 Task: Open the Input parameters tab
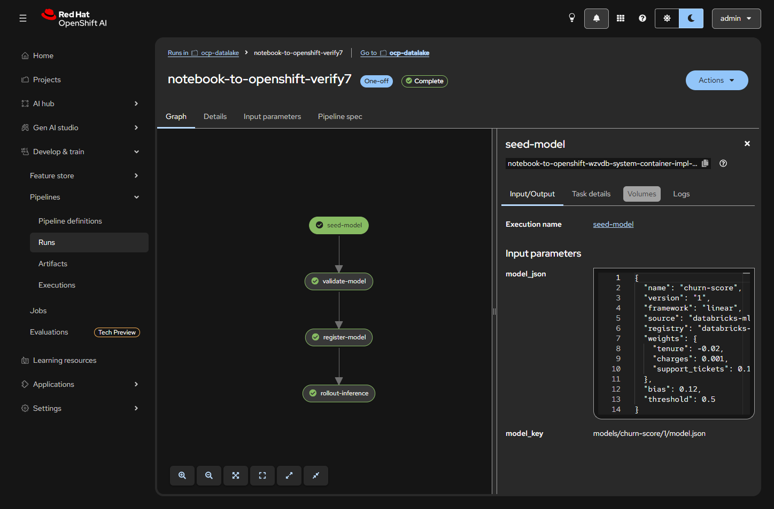(272, 116)
